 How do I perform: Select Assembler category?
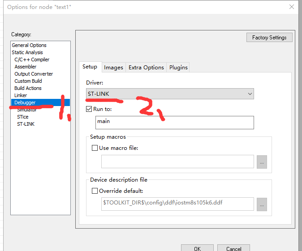(x=26, y=67)
